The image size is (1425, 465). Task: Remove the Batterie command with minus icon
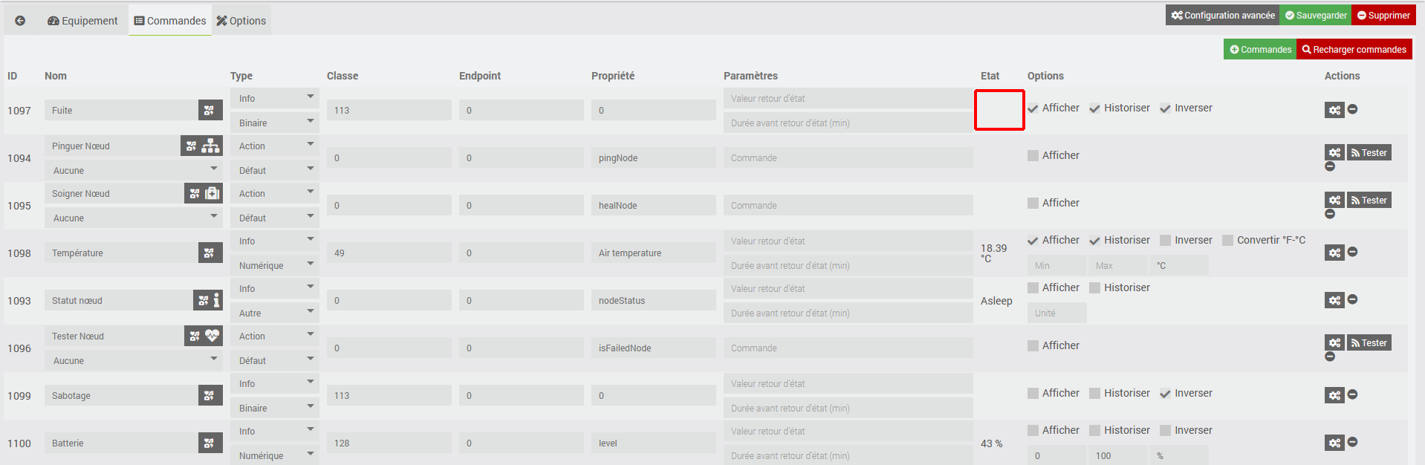click(x=1353, y=442)
